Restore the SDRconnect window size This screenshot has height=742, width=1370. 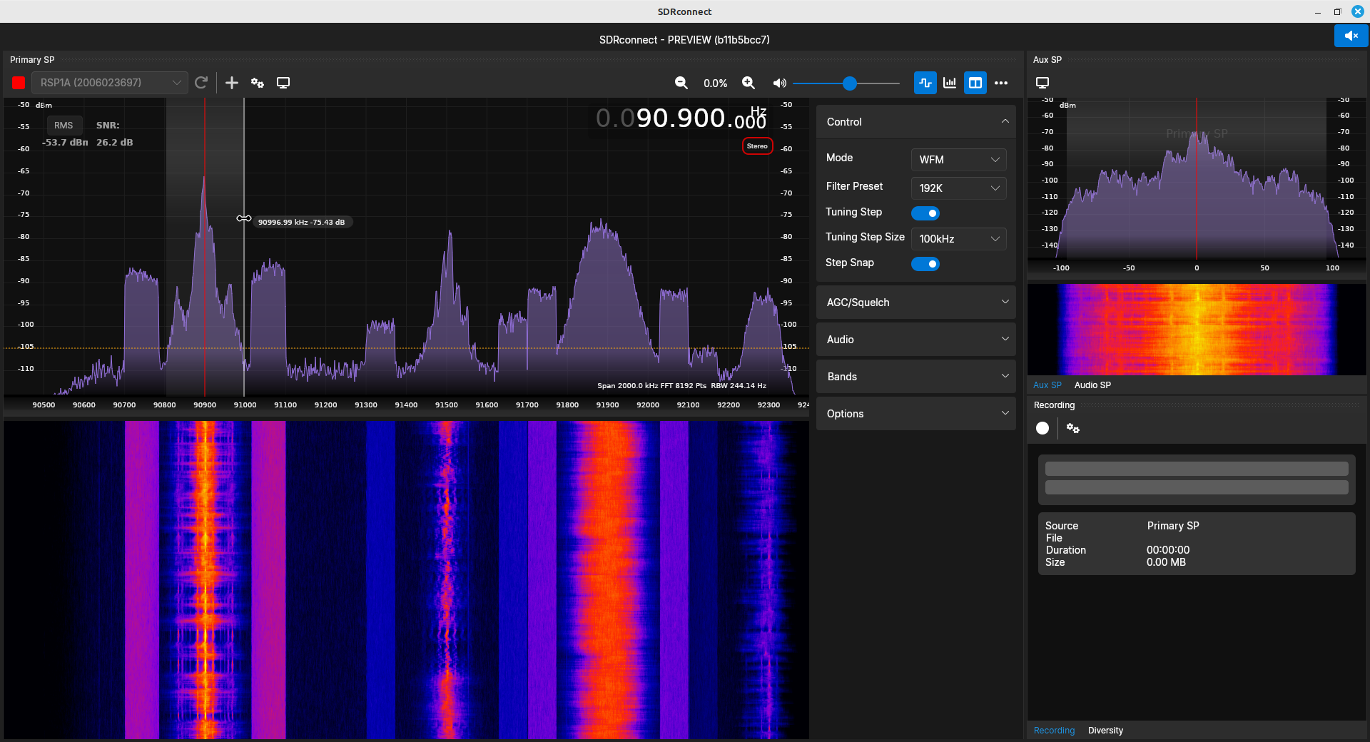(1338, 11)
